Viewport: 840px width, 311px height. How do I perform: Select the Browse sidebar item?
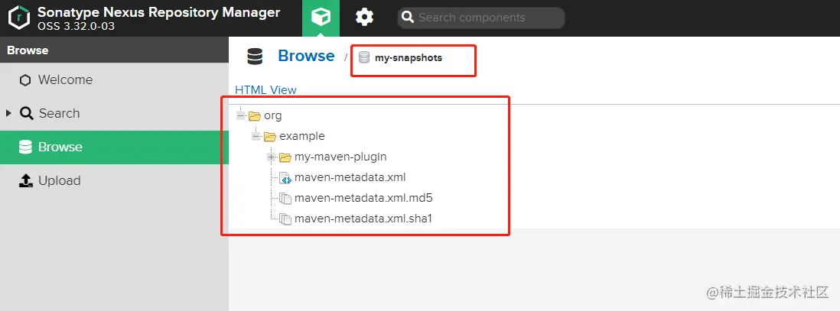[x=114, y=147]
